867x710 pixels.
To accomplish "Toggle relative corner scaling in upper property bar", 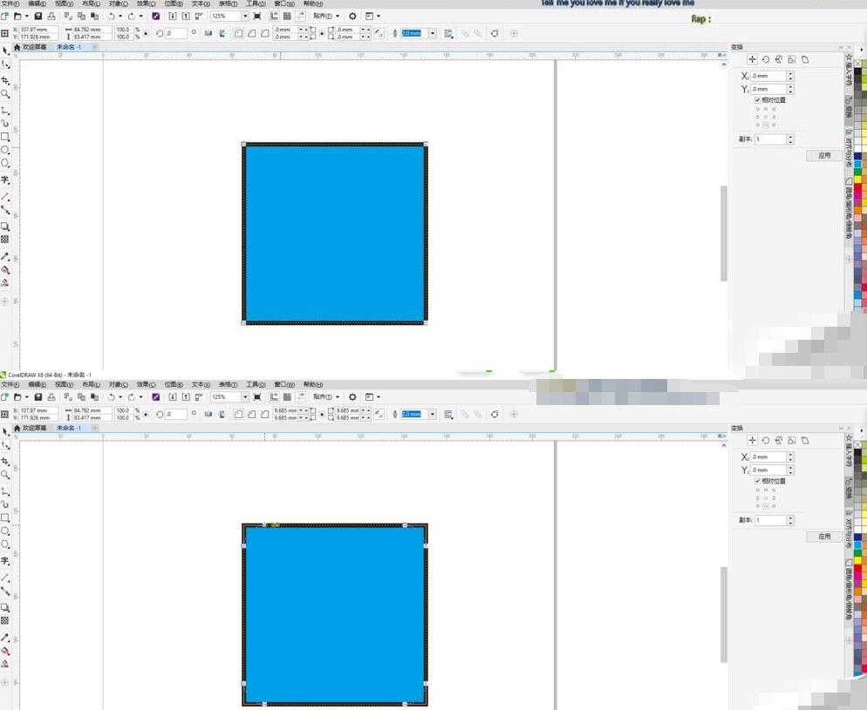I will point(379,33).
